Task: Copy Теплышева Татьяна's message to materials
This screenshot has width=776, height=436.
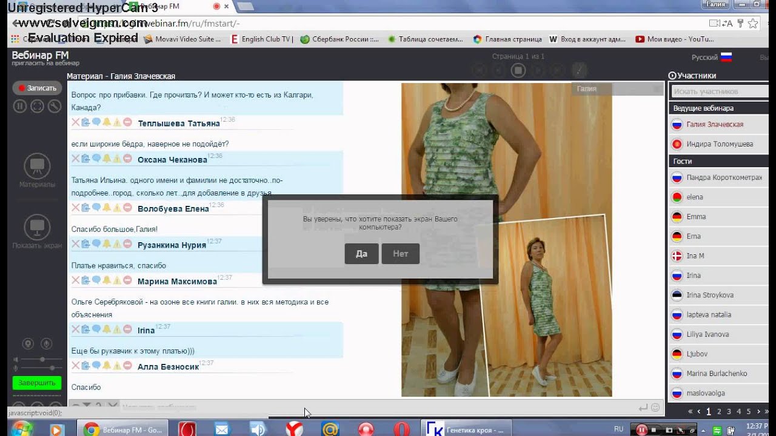Action: (x=85, y=122)
